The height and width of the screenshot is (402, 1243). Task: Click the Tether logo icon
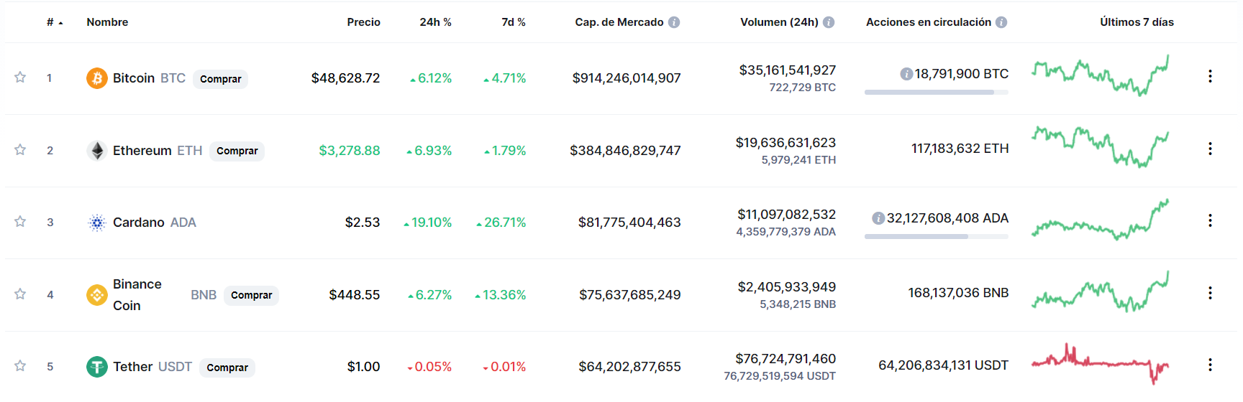[x=97, y=367]
